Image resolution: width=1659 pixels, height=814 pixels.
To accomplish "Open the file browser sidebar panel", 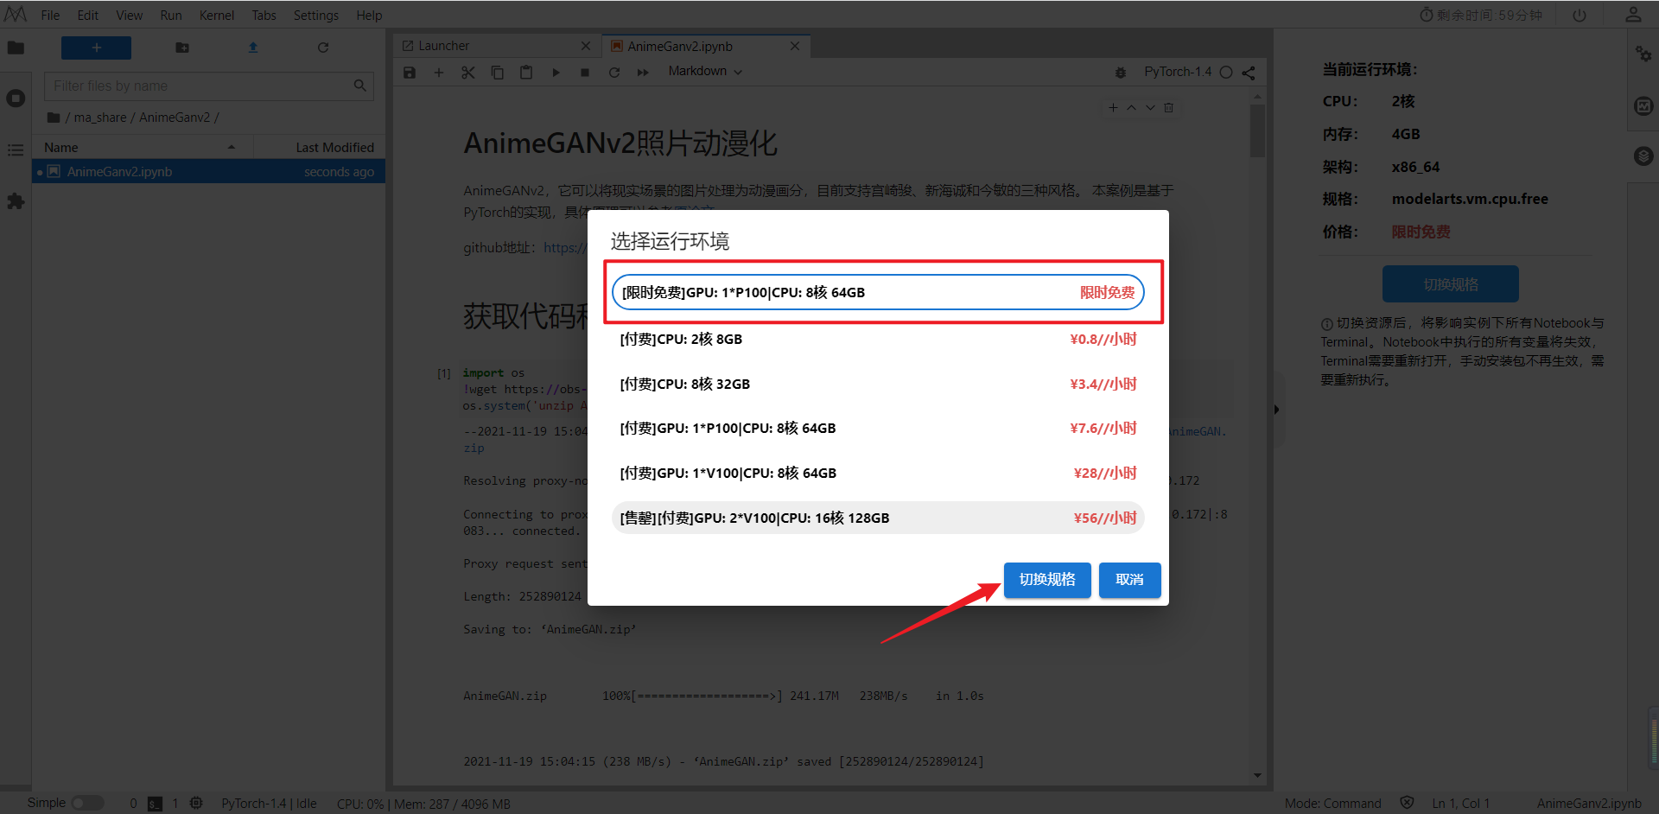I will pyautogui.click(x=16, y=48).
